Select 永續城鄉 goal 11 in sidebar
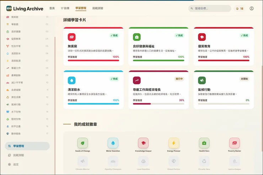The image size is (263, 175). (27, 90)
